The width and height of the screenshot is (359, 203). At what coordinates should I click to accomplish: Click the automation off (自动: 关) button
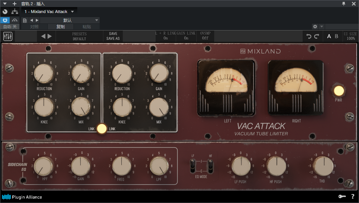[x=10, y=27]
